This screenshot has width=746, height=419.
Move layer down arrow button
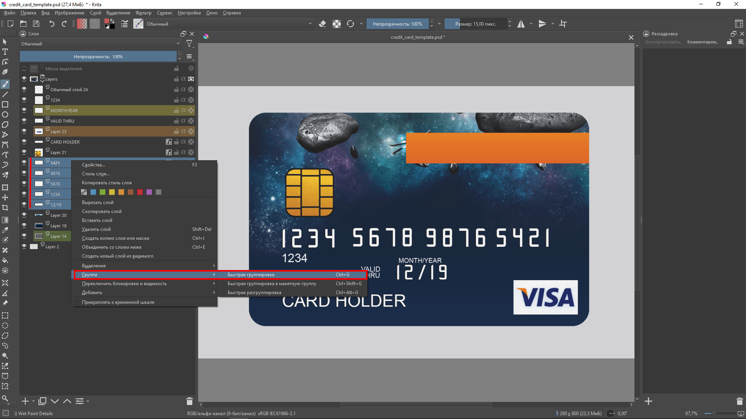tap(55, 401)
